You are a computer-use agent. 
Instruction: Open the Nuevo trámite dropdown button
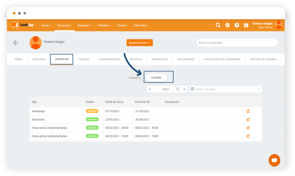tap(140, 43)
